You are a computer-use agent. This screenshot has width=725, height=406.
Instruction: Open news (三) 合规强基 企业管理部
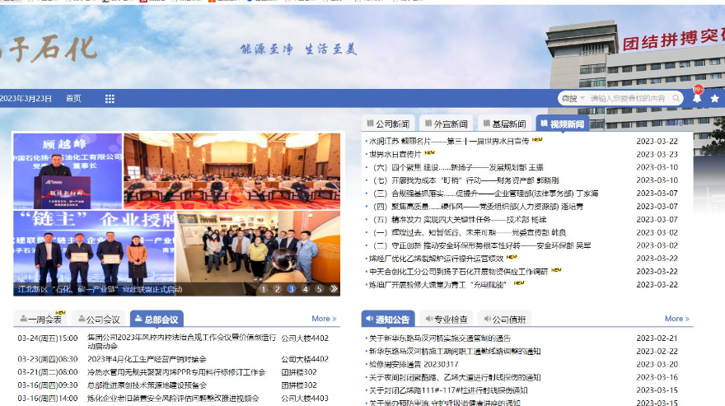click(485, 194)
